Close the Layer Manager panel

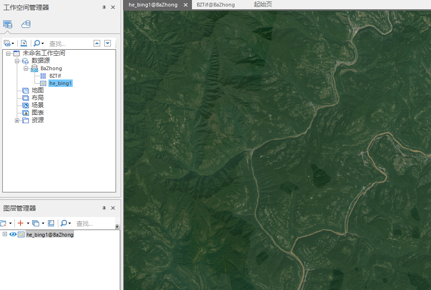113,208
